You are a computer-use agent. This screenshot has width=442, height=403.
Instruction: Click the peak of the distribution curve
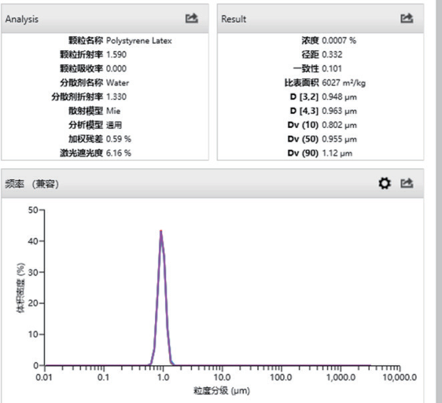pyautogui.click(x=161, y=232)
